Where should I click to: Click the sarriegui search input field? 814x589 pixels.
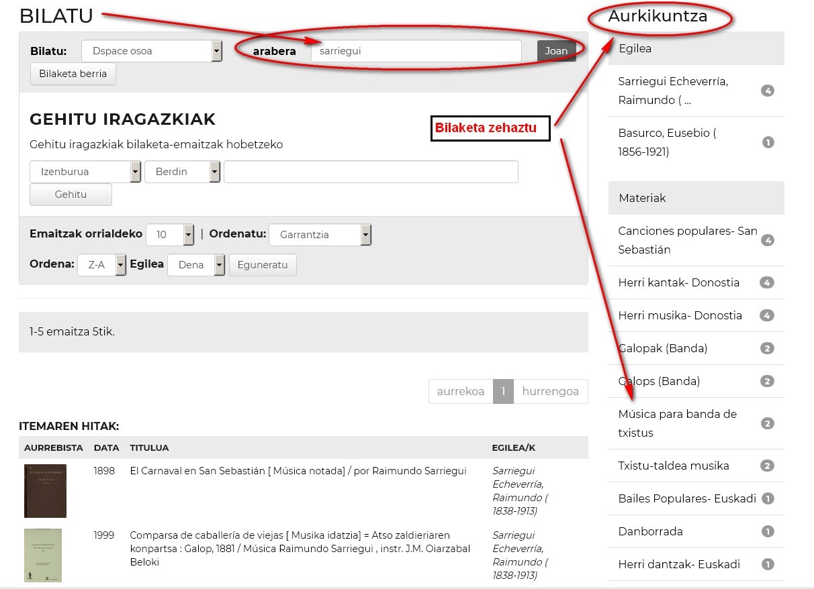[x=416, y=51]
